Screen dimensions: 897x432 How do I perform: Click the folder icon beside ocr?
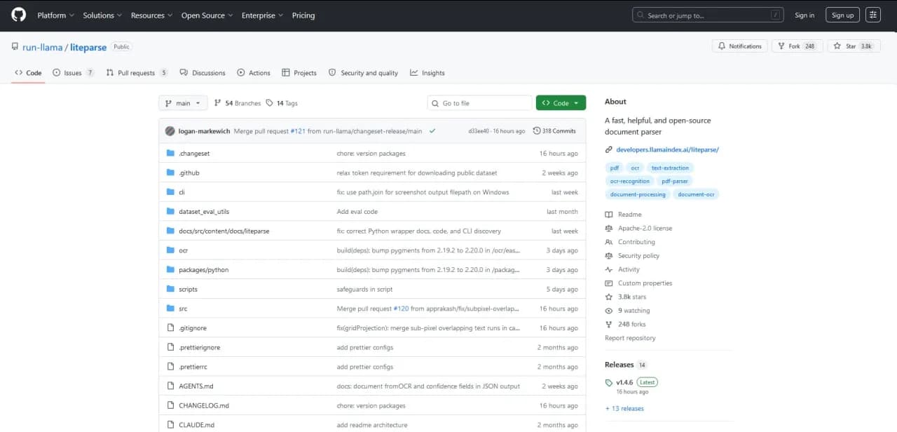[x=170, y=250]
